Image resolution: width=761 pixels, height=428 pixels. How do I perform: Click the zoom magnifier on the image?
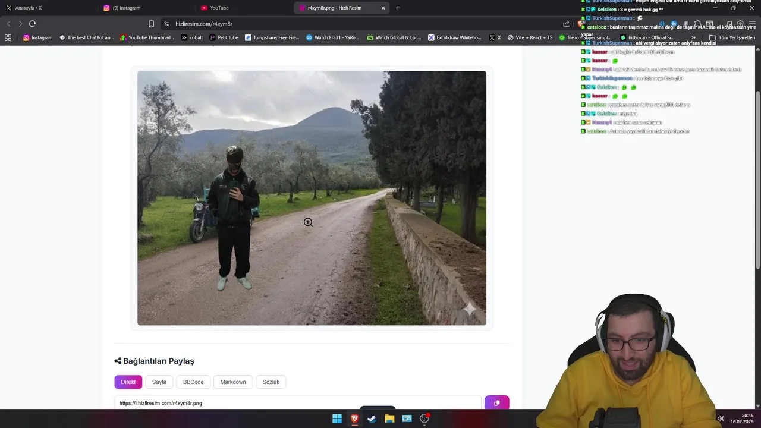pos(308,222)
